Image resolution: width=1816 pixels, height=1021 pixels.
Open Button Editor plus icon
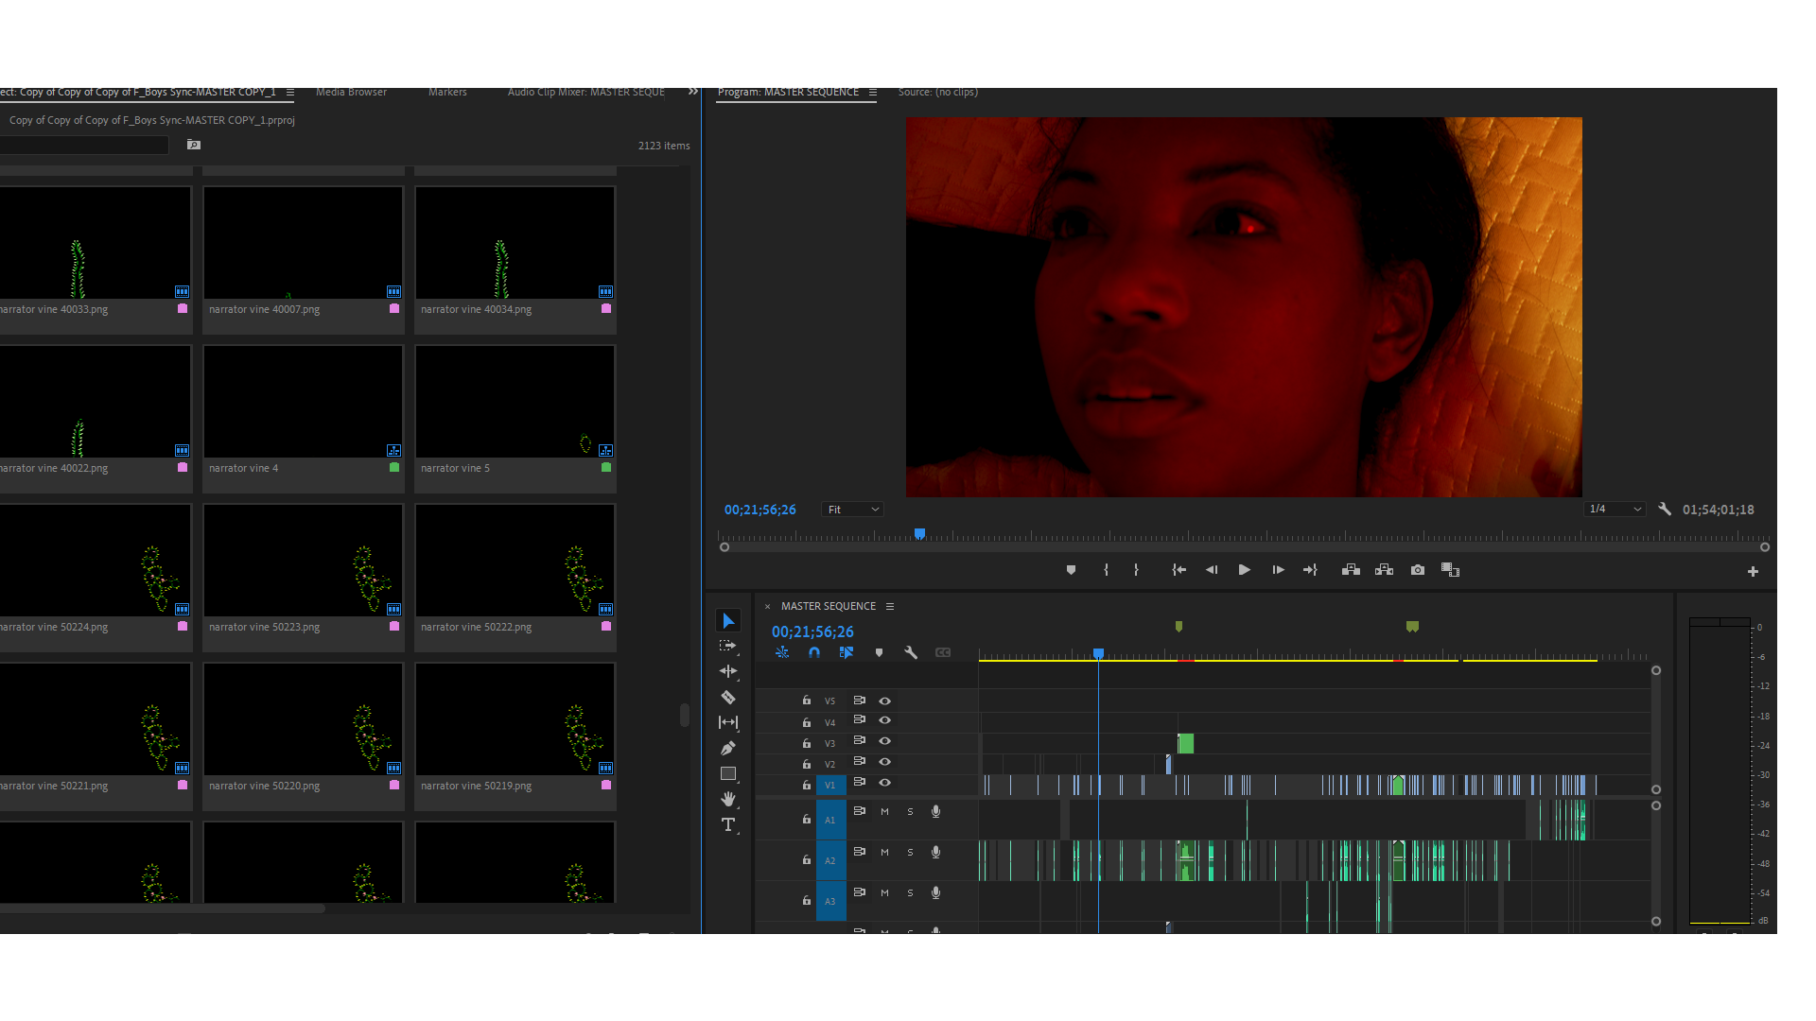tap(1753, 571)
